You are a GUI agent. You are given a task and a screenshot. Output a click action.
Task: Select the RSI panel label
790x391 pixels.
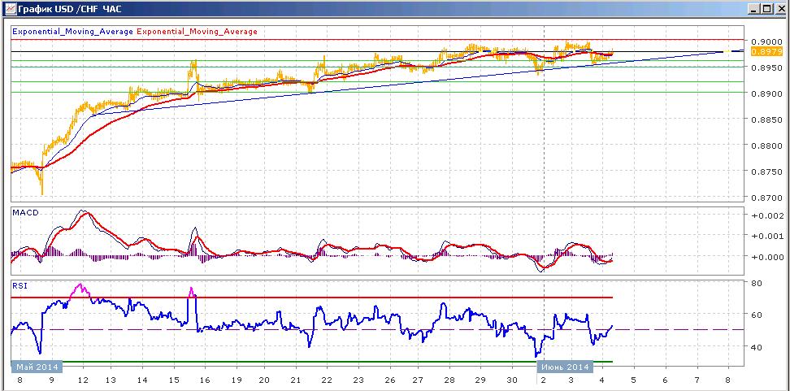[x=20, y=285]
